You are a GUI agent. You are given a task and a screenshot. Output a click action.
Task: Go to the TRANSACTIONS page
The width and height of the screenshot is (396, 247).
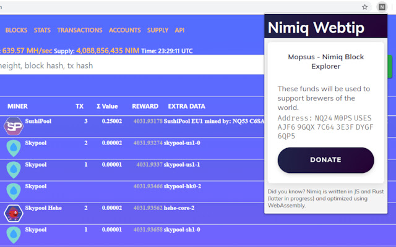(80, 30)
